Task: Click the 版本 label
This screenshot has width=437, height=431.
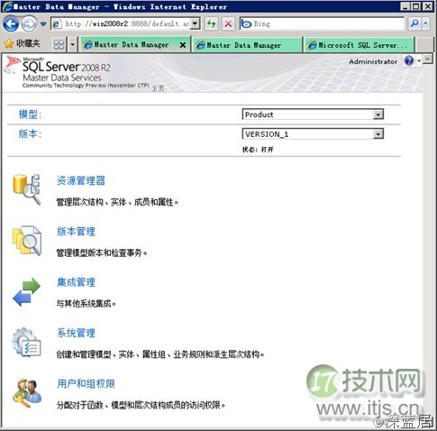Action: pyautogui.click(x=30, y=133)
